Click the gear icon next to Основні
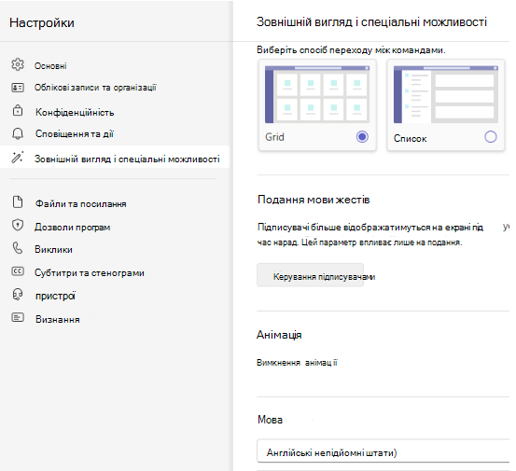Image resolution: width=516 pixels, height=471 pixels. (18, 64)
